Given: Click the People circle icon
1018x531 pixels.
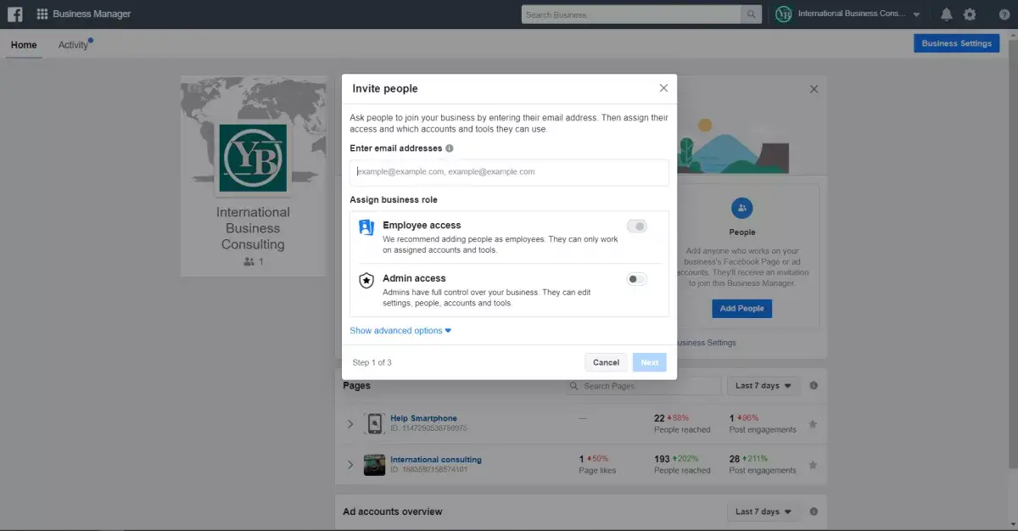Looking at the screenshot, I should (x=741, y=208).
